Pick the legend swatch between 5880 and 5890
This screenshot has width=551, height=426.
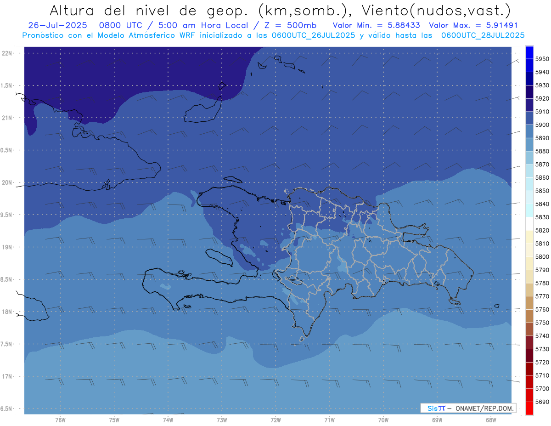529,144
